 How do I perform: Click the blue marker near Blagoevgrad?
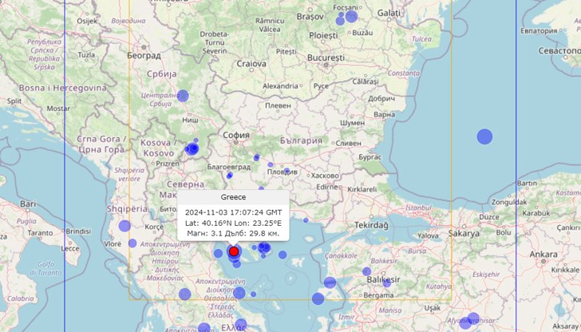tap(230, 175)
